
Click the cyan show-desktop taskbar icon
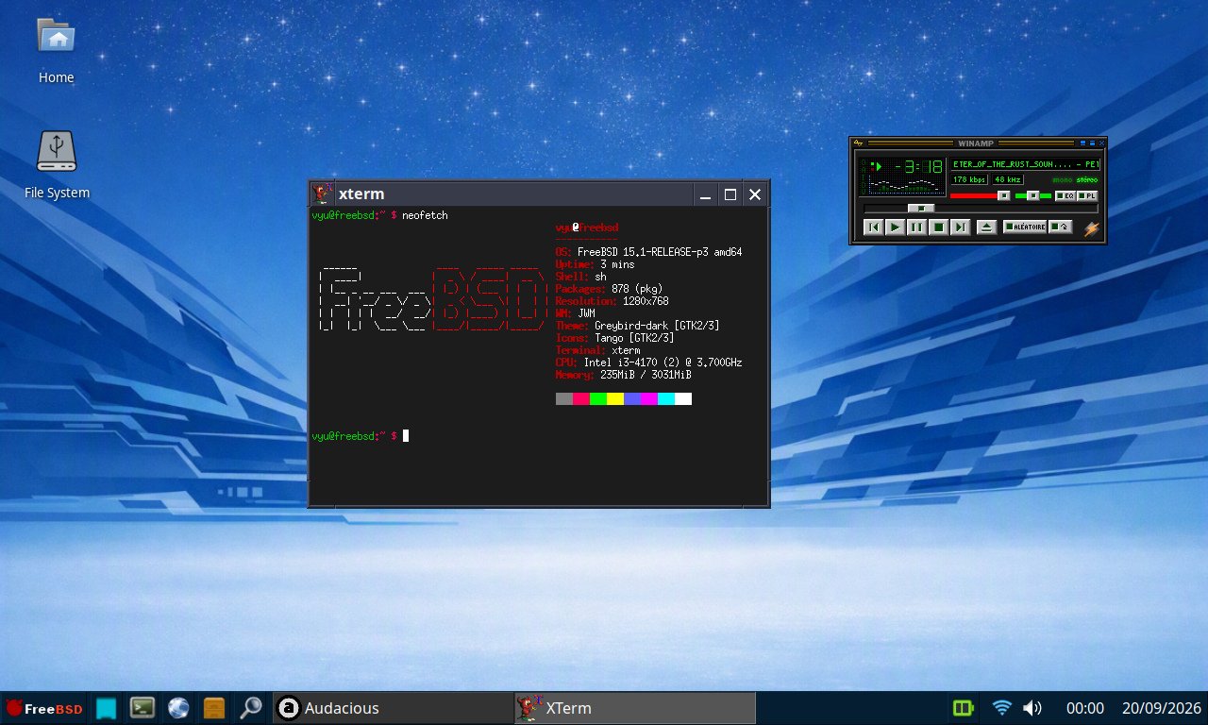pos(106,708)
